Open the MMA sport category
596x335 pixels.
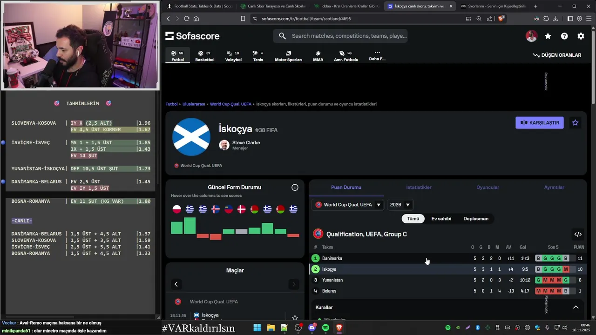(318, 56)
